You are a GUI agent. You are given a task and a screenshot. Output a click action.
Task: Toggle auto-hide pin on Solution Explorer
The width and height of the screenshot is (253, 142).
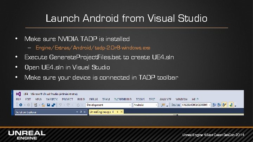(81, 112)
